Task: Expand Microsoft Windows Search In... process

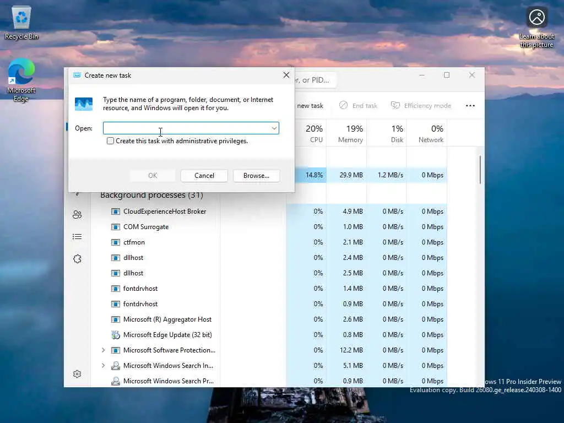Action: coord(103,366)
